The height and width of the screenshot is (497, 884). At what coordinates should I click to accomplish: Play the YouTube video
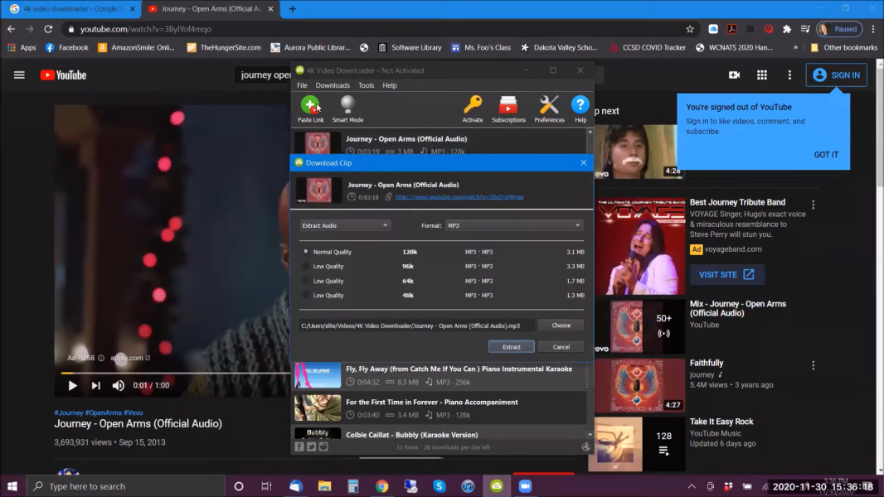[72, 385]
